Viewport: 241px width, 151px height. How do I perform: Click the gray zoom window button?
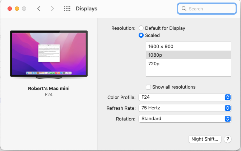24,9
